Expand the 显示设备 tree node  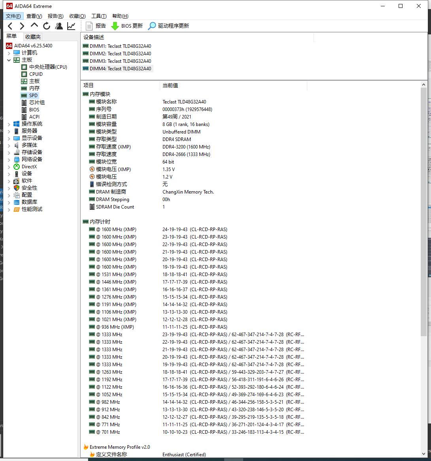(9, 138)
